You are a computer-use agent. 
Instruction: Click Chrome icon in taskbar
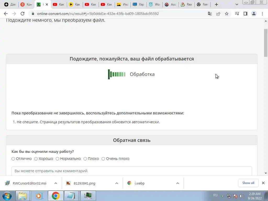(x=55, y=196)
